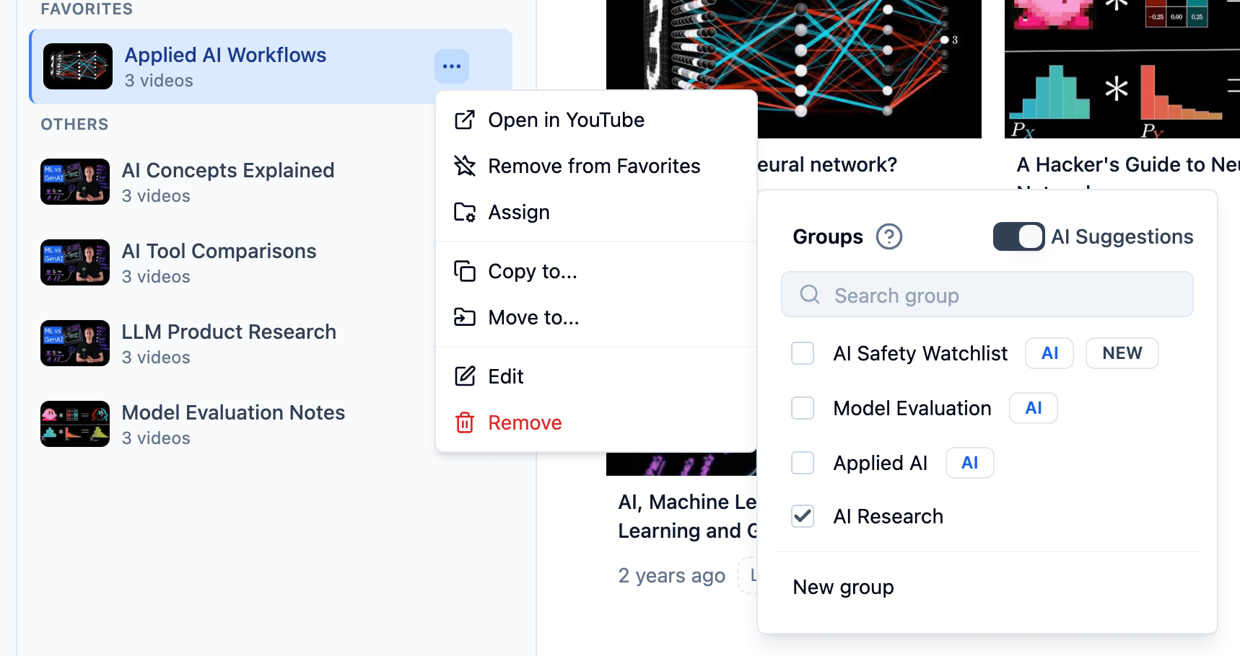Open the AI Tool Comparisons thumbnail
Viewport: 1240px width, 656px height.
(x=75, y=262)
